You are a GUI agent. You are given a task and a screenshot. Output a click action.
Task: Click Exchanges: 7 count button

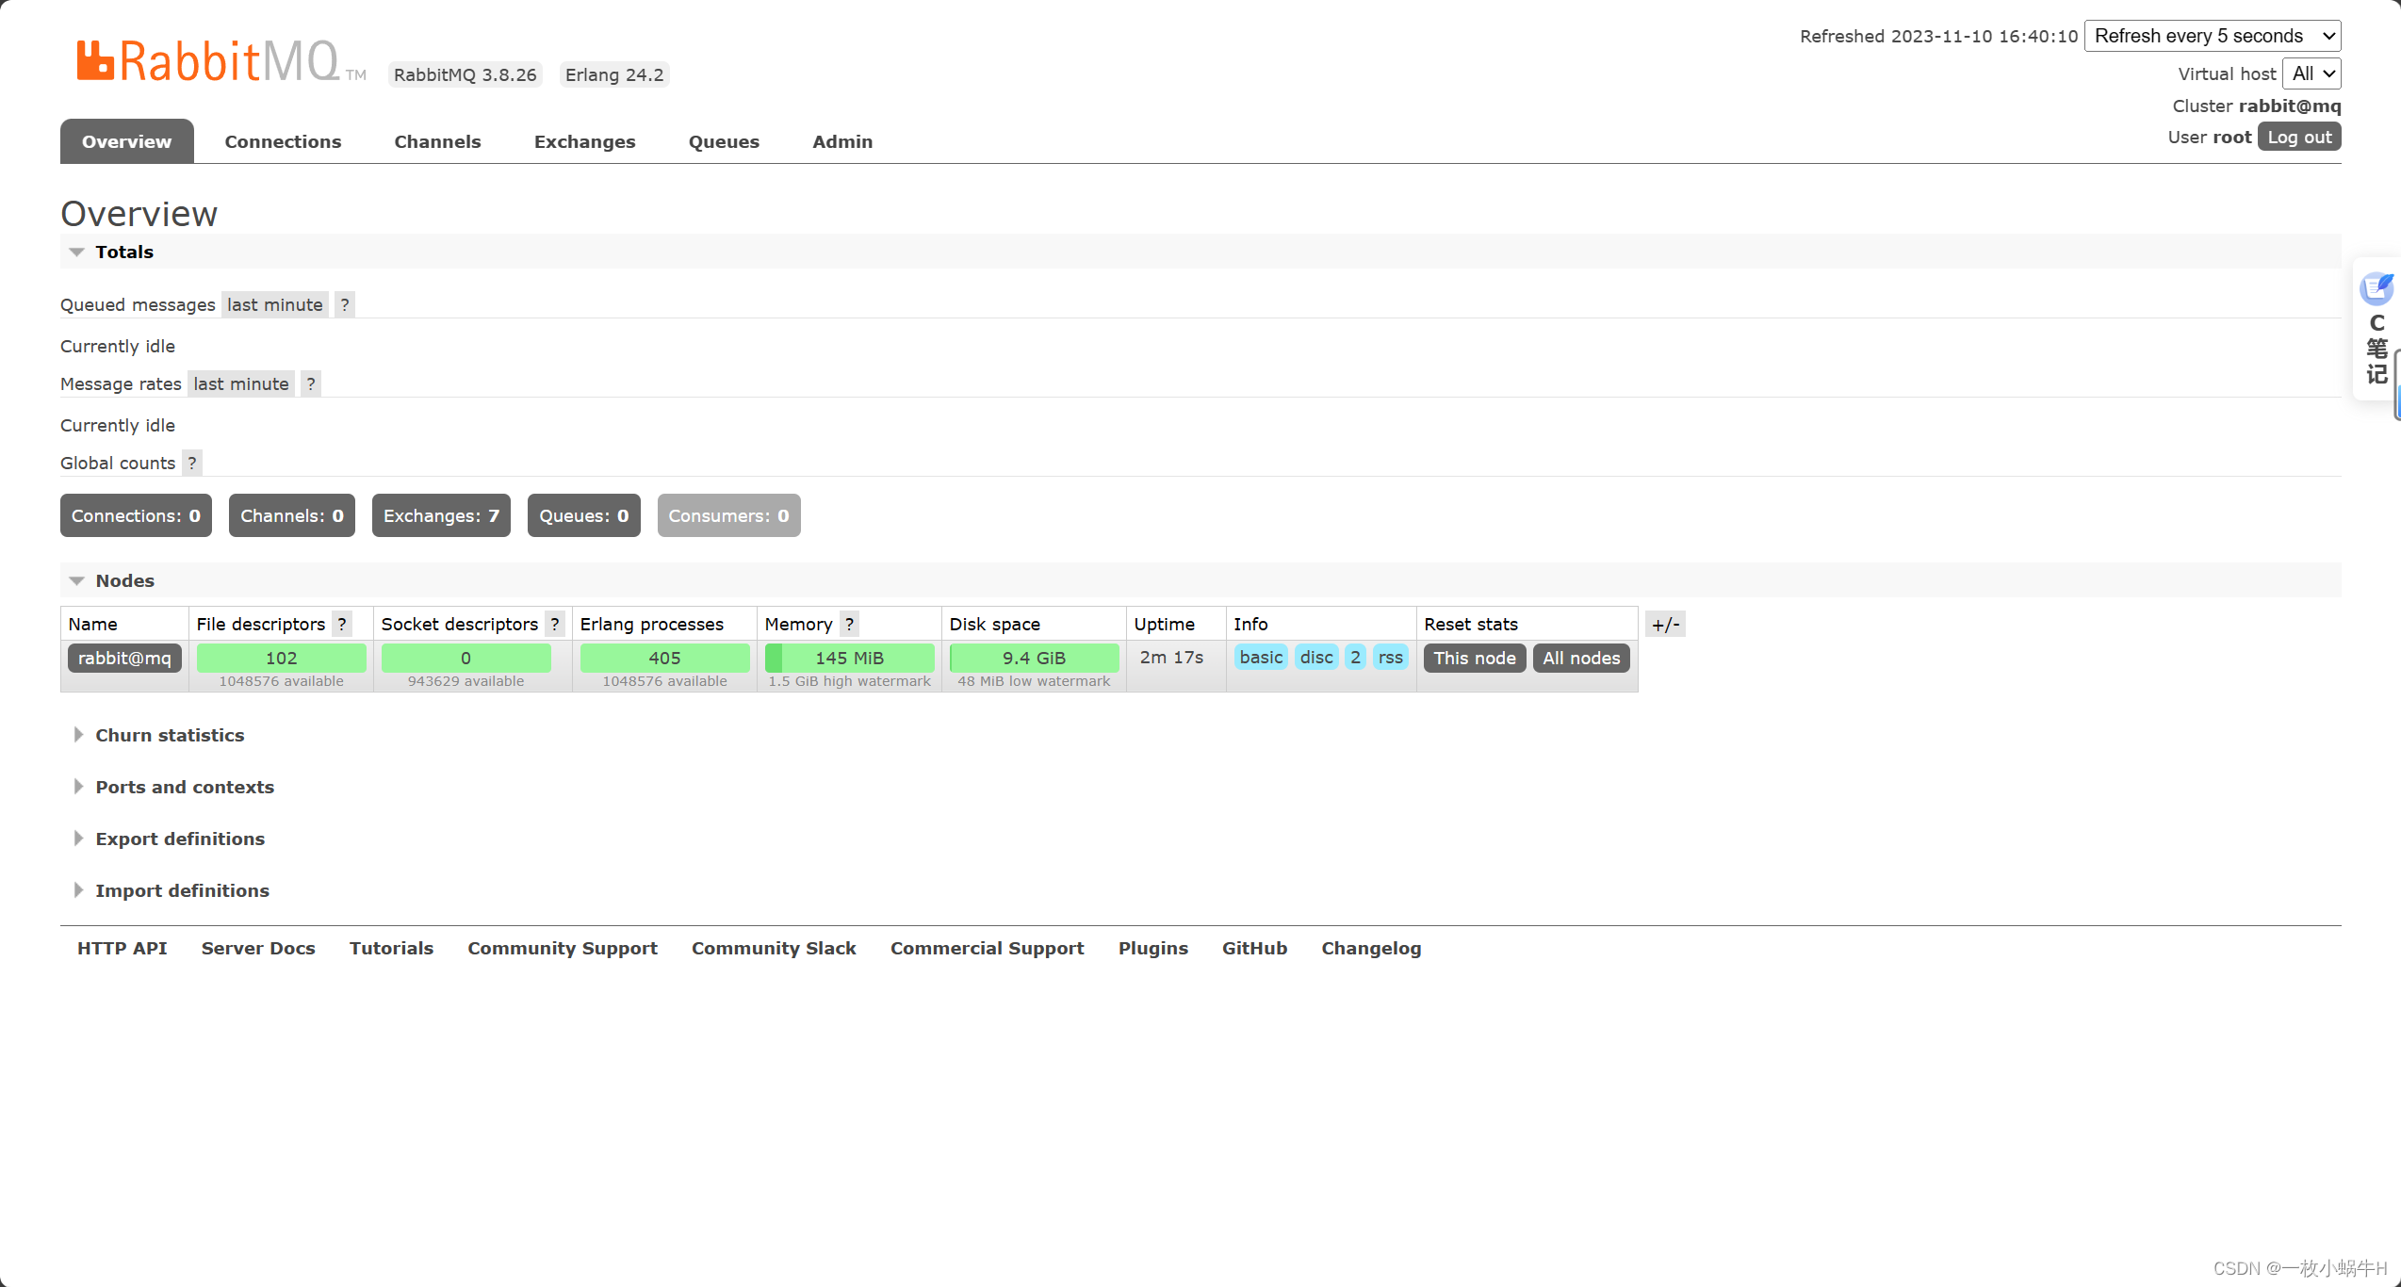click(441, 515)
